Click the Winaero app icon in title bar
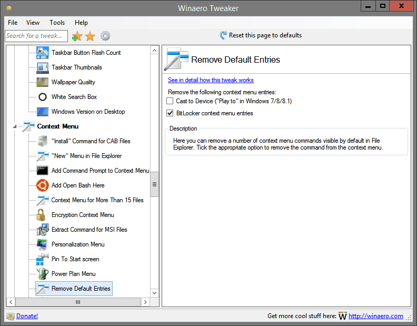This screenshot has height=326, width=417. 9,8
